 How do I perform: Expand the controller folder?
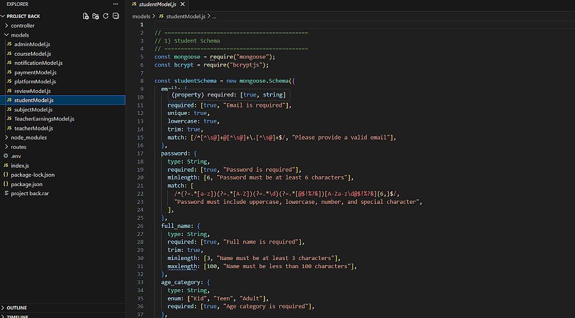tap(22, 26)
